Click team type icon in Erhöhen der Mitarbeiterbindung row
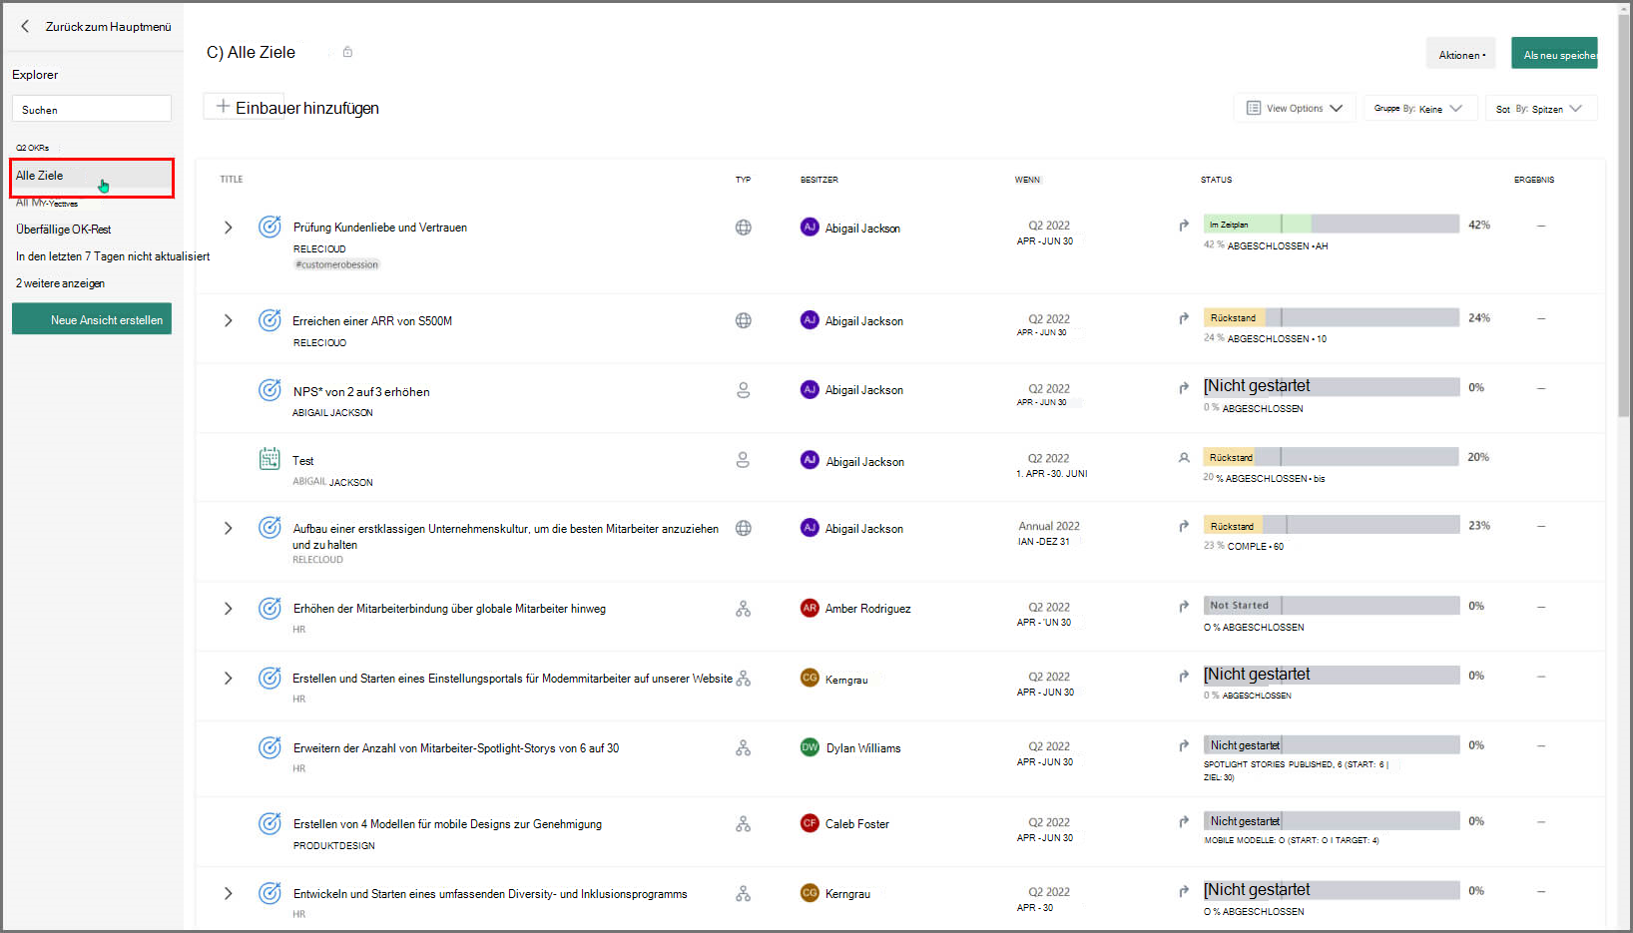This screenshot has width=1633, height=933. click(744, 609)
